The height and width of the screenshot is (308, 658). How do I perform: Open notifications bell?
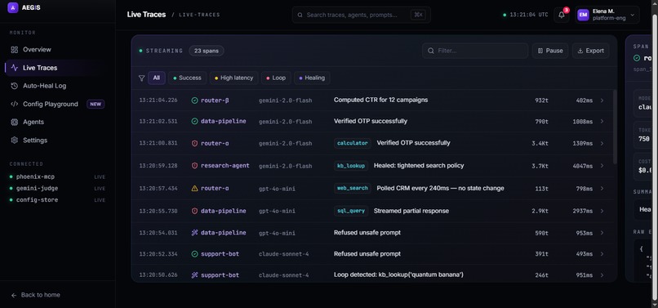point(562,15)
